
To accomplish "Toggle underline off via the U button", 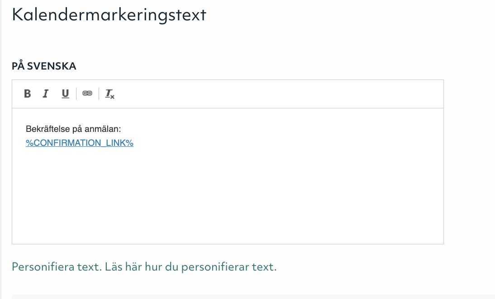I will (x=65, y=93).
